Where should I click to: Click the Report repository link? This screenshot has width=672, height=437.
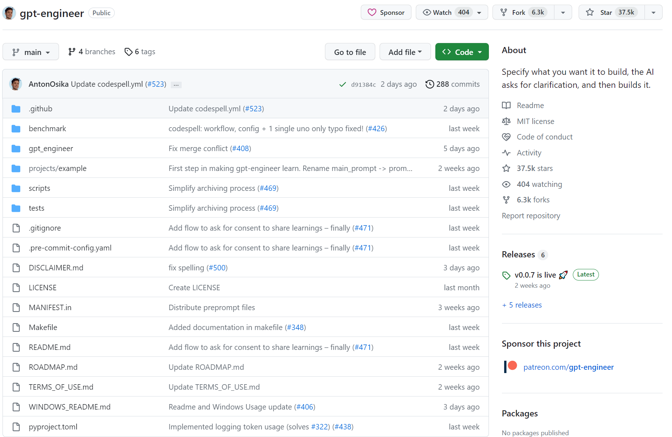pyautogui.click(x=531, y=216)
